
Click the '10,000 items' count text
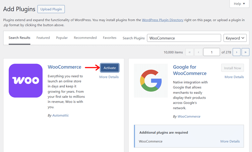point(173,52)
